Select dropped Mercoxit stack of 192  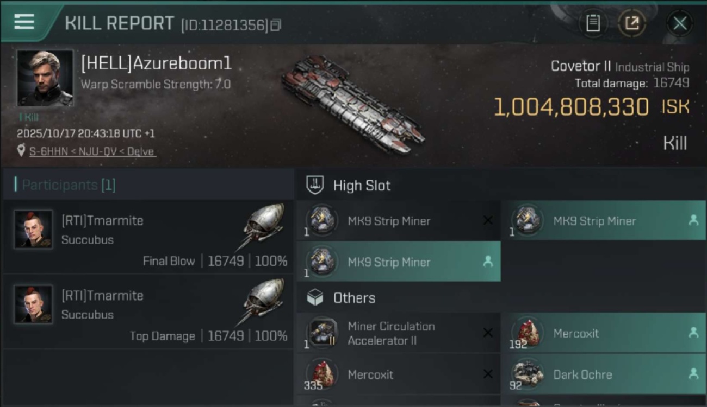pyautogui.click(x=603, y=333)
